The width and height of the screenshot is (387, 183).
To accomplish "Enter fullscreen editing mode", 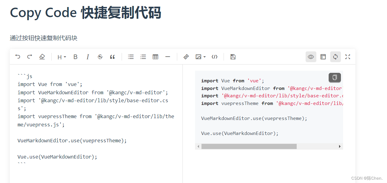I will 347,57.
